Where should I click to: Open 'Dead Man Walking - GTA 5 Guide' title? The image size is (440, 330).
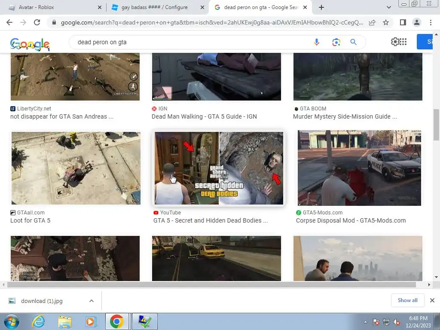[204, 116]
